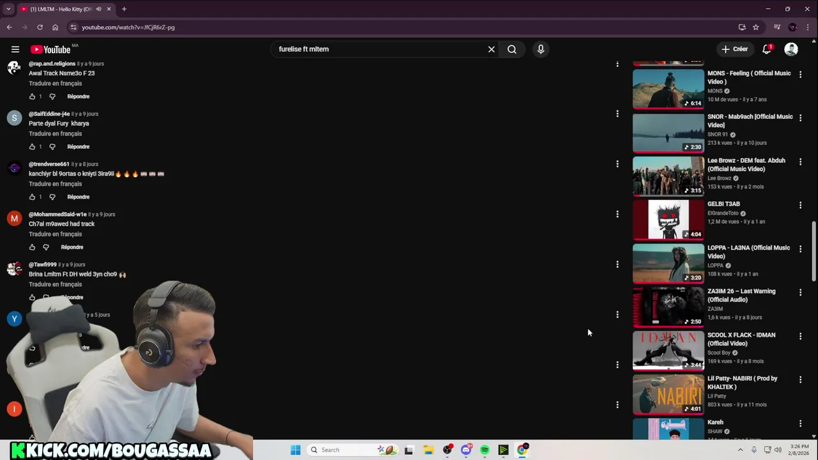Open the avatar of @SaifEddine-j4e
The image size is (818, 460).
[x=14, y=118]
